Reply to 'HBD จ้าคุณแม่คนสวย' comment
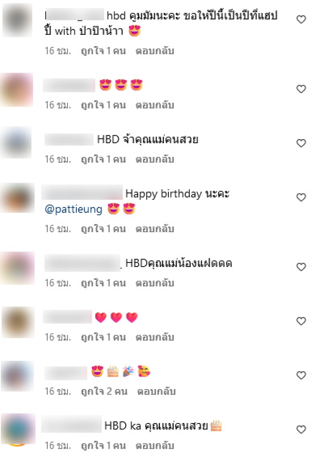The width and height of the screenshot is (315, 453). click(x=155, y=159)
